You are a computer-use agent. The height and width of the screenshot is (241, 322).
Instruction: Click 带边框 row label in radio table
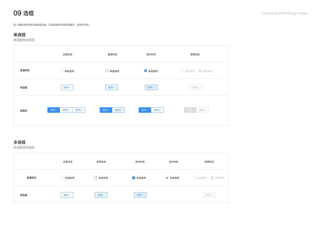pos(24,88)
